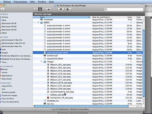Open the Aller menu
The height and width of the screenshot is (114, 152).
(33, 2)
